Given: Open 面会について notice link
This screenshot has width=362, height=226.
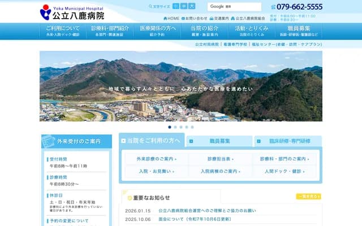Looking at the screenshot, I should 195,219.
